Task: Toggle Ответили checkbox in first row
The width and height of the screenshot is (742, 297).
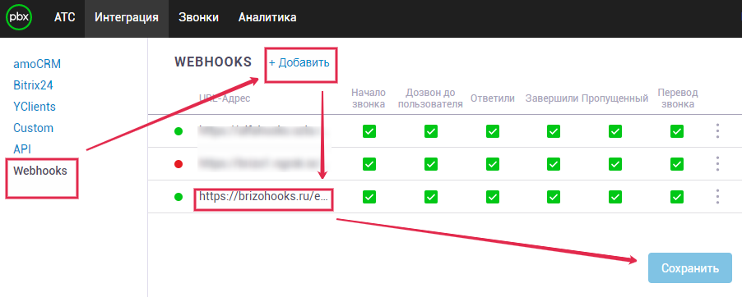Action: pyautogui.click(x=492, y=130)
